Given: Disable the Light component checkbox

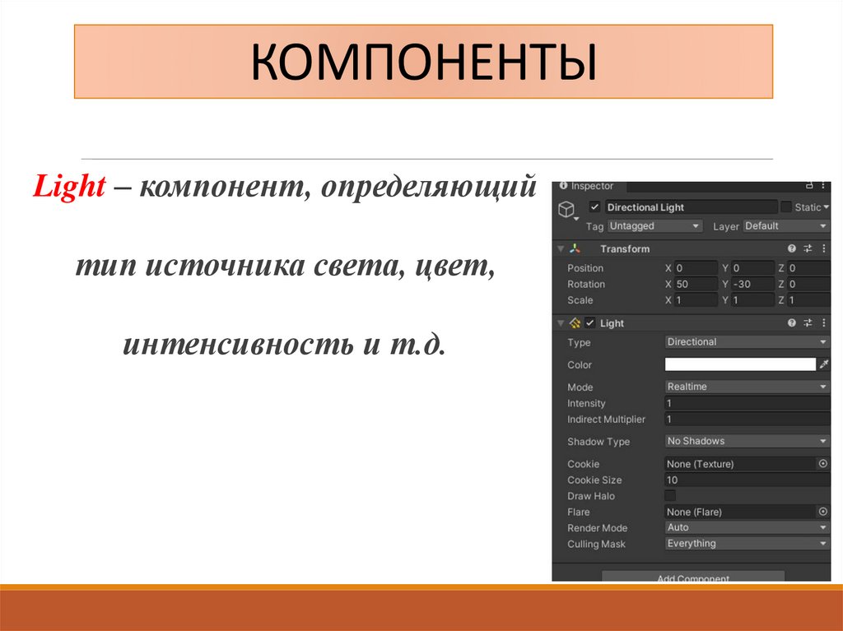Looking at the screenshot, I should [x=589, y=323].
